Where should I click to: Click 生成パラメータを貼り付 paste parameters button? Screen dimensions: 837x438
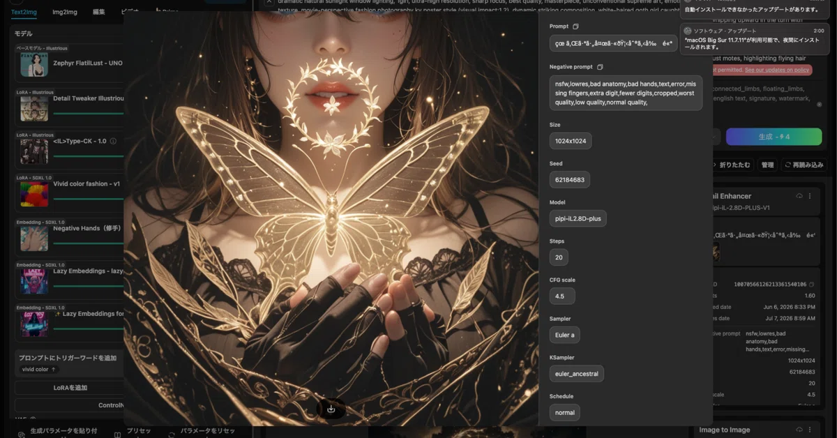59,432
